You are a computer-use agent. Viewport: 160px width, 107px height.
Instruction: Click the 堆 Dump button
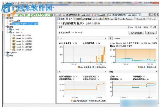click(x=151, y=33)
